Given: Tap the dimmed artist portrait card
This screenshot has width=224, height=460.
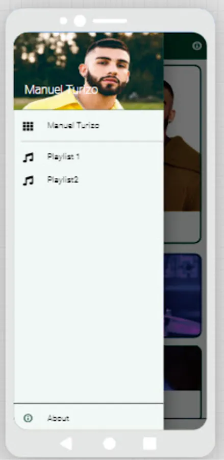Looking at the screenshot, I should click(x=182, y=138).
